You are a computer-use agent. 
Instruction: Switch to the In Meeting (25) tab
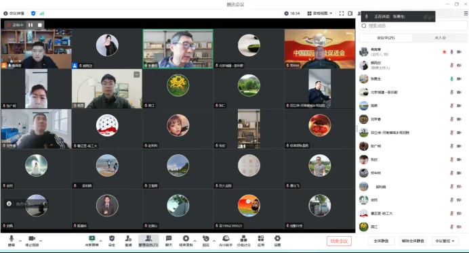point(386,38)
